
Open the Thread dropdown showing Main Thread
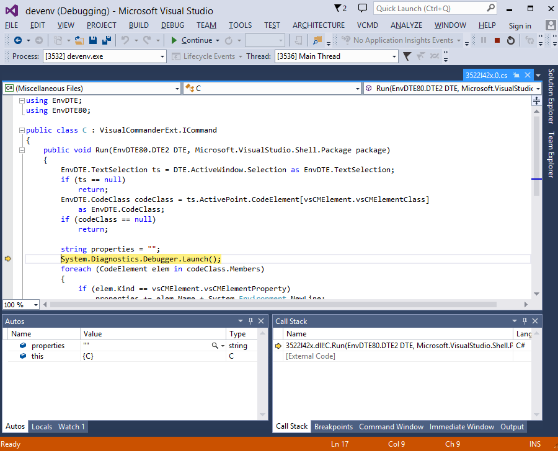coord(393,56)
